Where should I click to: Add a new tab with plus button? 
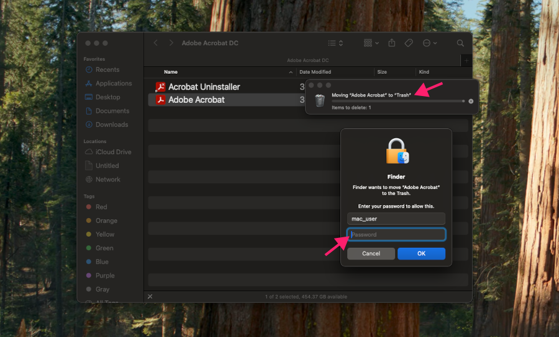tap(466, 61)
